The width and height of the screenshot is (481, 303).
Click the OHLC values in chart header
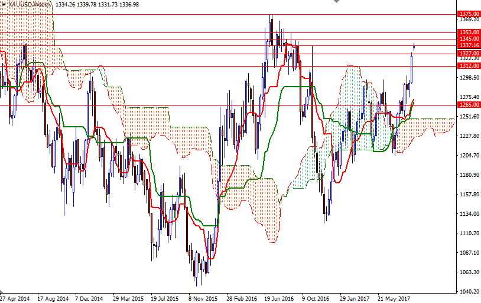97,4
